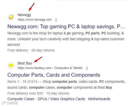Viewport: 133px width, 106px height.
Task: Click the Newegg egg favicon
Action: pos(11,17)
